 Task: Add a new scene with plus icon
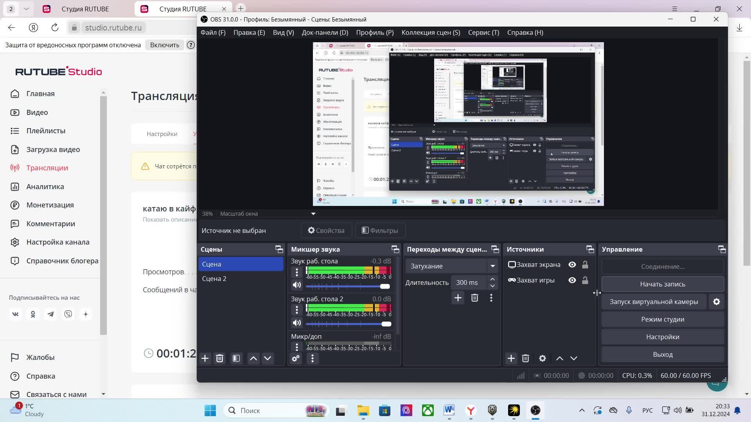[x=205, y=359]
